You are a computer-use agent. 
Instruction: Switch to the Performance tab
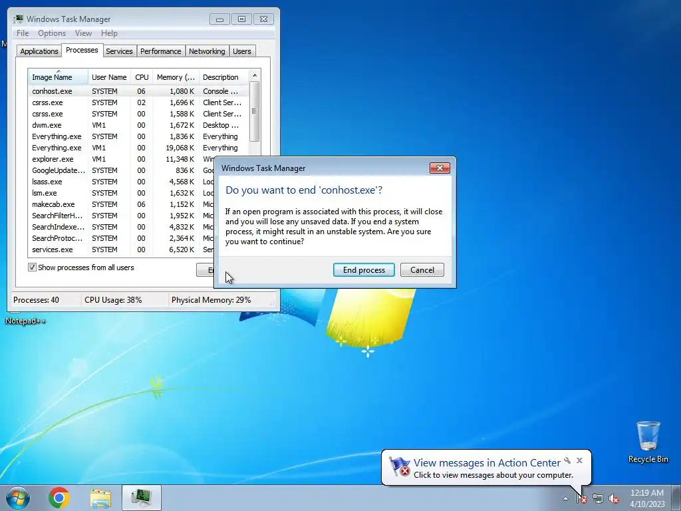pyautogui.click(x=161, y=51)
